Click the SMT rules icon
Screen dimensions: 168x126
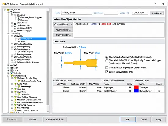(12, 65)
